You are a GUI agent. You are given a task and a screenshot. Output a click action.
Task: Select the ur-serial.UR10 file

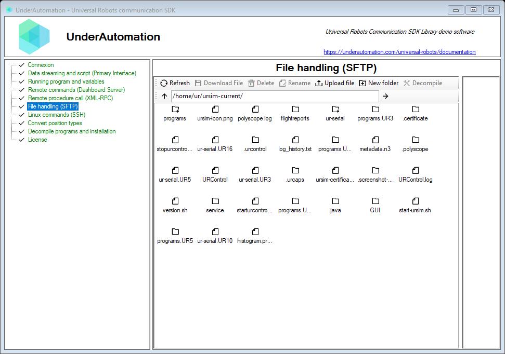(x=215, y=236)
